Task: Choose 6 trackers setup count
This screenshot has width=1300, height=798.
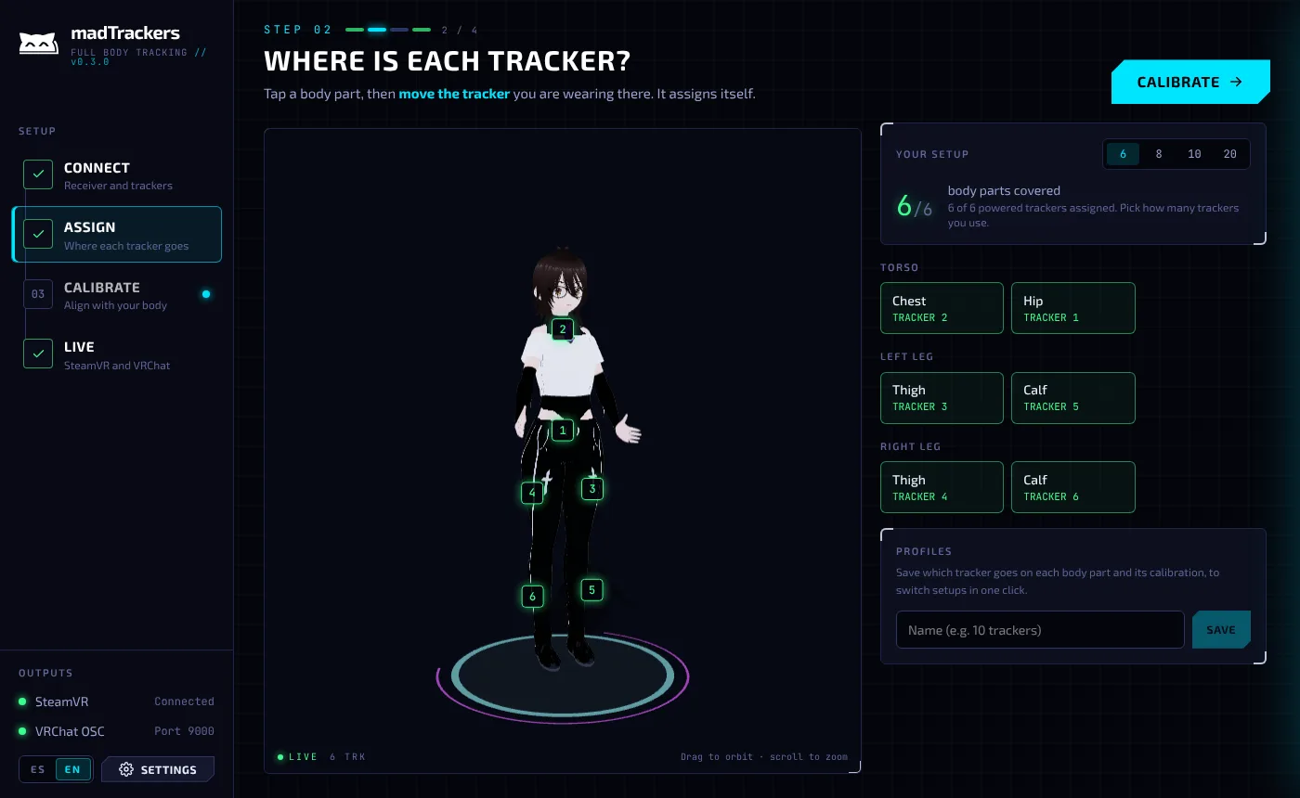Action: (x=1123, y=154)
